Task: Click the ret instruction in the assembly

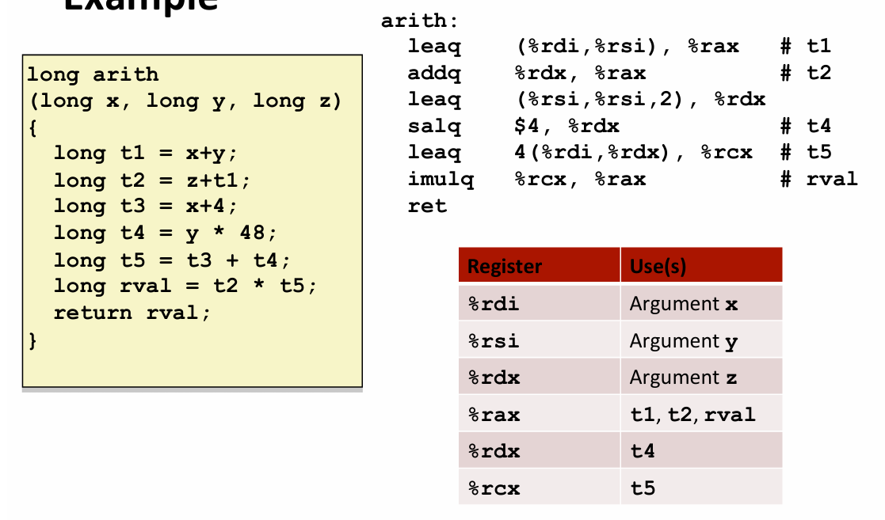Action: point(427,206)
